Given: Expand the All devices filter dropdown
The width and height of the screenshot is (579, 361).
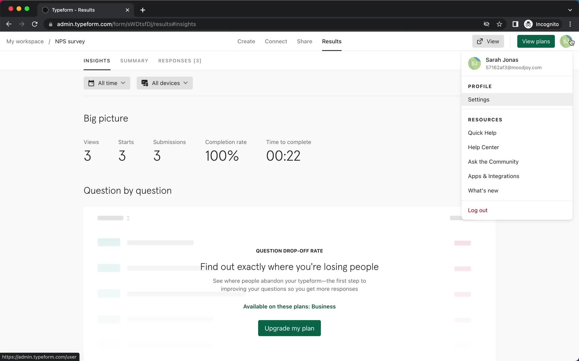Looking at the screenshot, I should point(165,83).
